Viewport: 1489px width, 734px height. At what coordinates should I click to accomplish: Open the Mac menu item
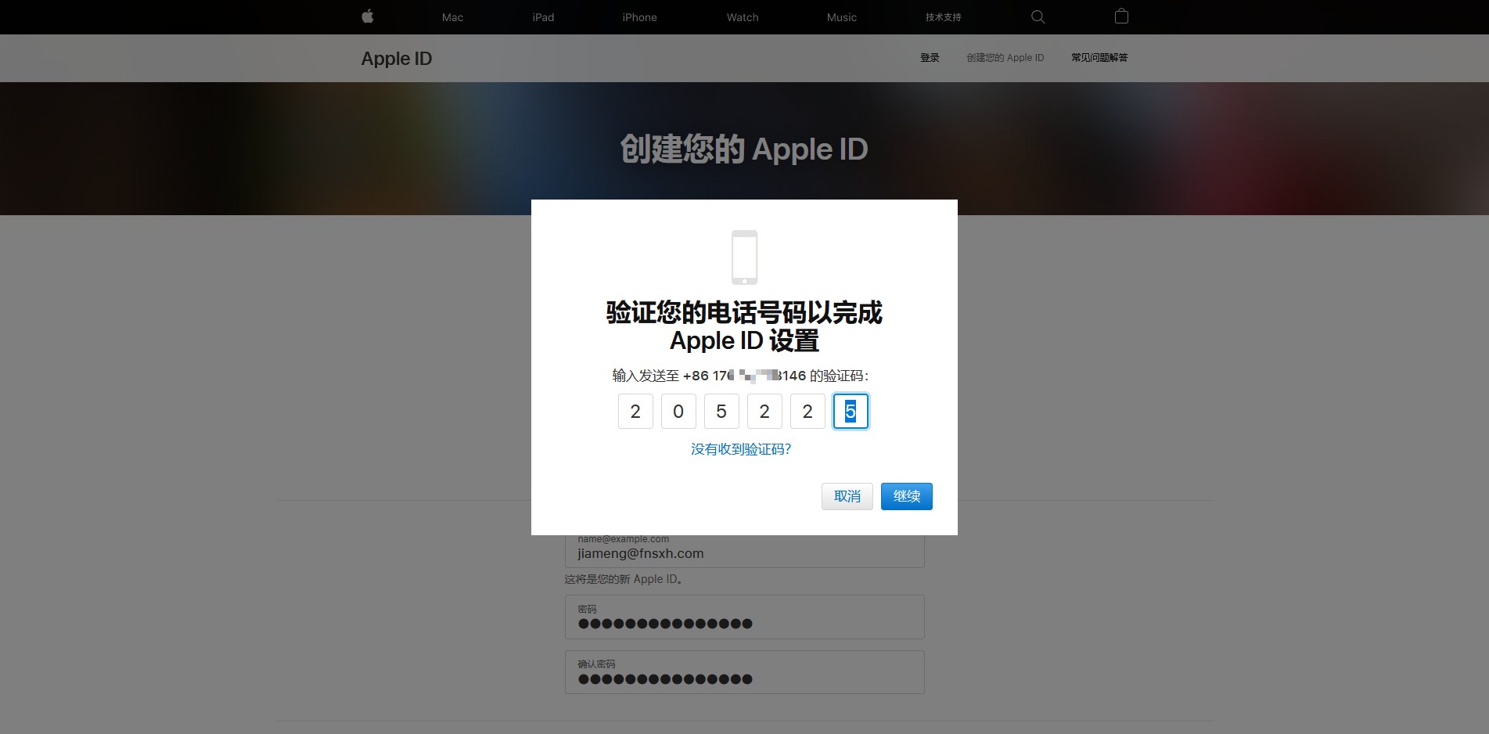(x=452, y=17)
